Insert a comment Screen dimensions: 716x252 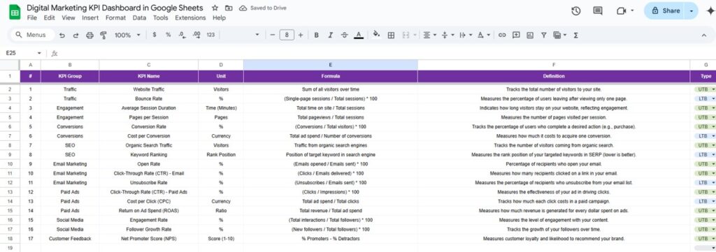click(516, 35)
